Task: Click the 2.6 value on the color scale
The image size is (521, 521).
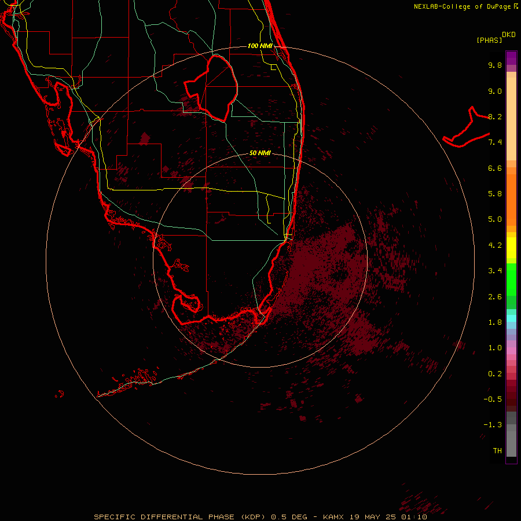Action: (495, 297)
